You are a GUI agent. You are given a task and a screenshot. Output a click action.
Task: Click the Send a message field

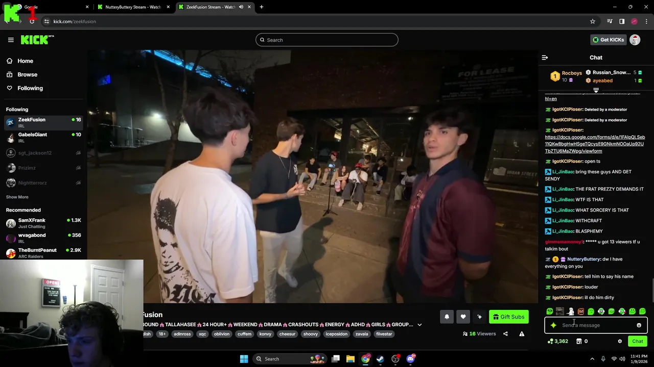(596, 325)
